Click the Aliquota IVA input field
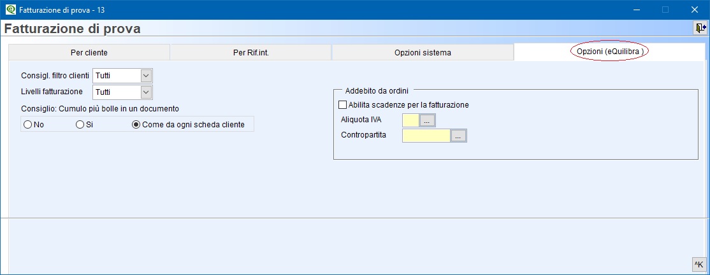Image resolution: width=710 pixels, height=275 pixels. pos(410,120)
